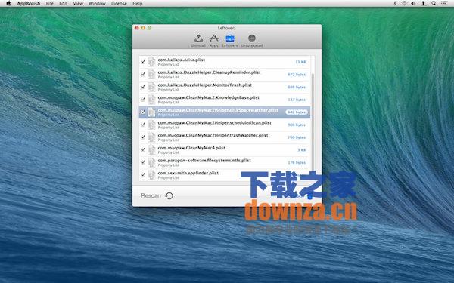Uncheck CleanMyMac2Helper.diskSpaceWatcher.plist checkbox

[x=143, y=112]
